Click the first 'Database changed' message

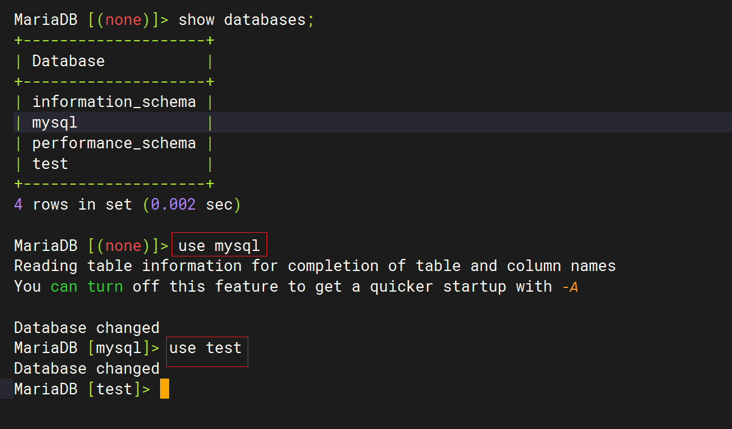86,328
